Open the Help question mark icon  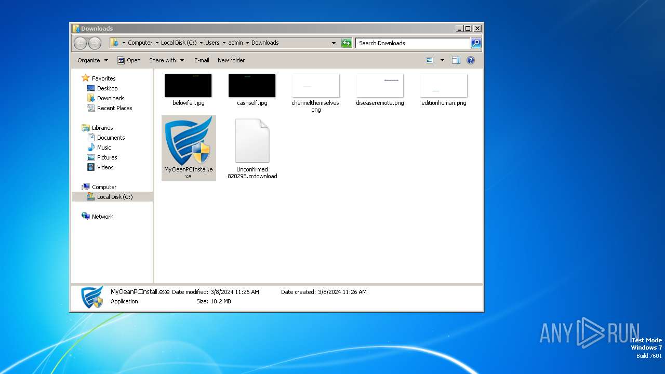point(471,60)
